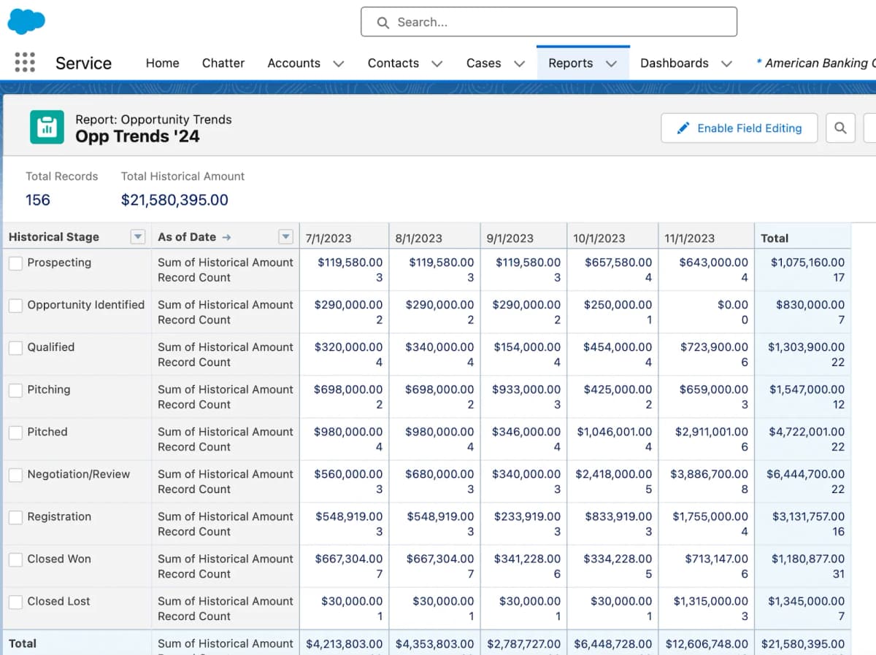
Task: Click the $1,315,000.00 Closed Lost cell
Action: click(x=710, y=600)
